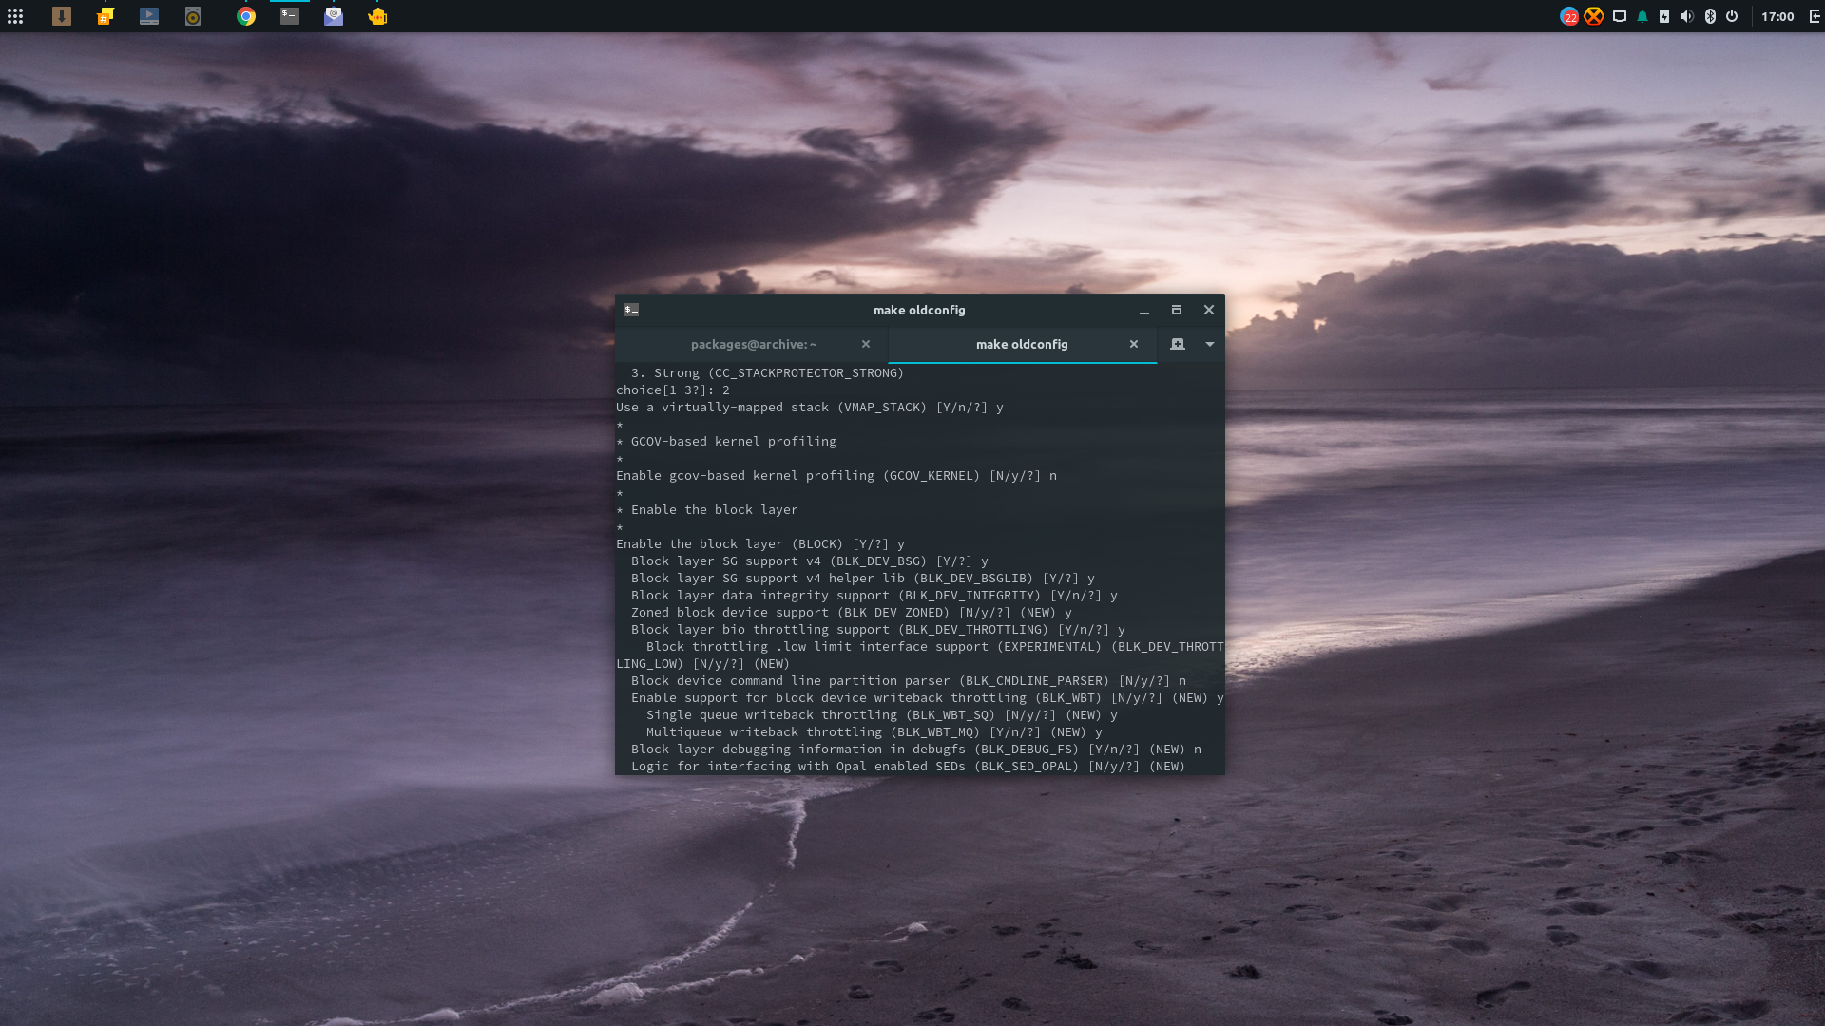The height and width of the screenshot is (1026, 1825).
Task: Open the calendar from the 17:00 clock
Action: point(1777,16)
